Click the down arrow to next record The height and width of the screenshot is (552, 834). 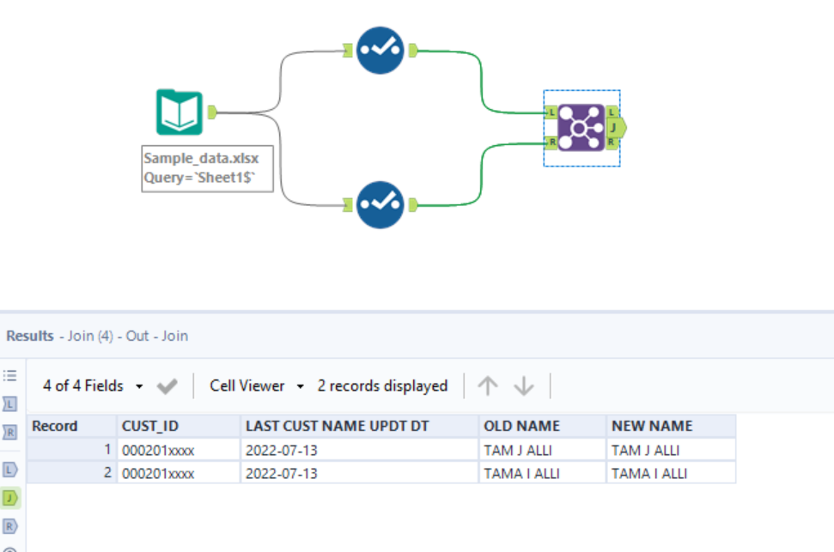[523, 386]
